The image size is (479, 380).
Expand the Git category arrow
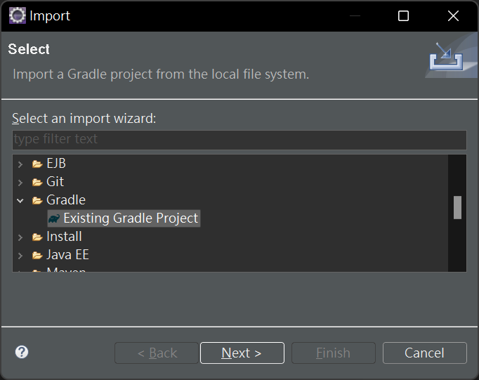[20, 182]
